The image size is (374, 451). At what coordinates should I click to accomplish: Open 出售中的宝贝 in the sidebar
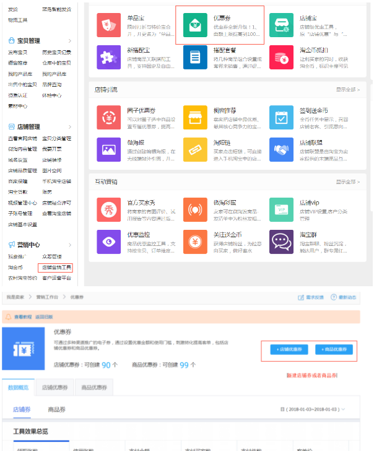click(x=22, y=84)
